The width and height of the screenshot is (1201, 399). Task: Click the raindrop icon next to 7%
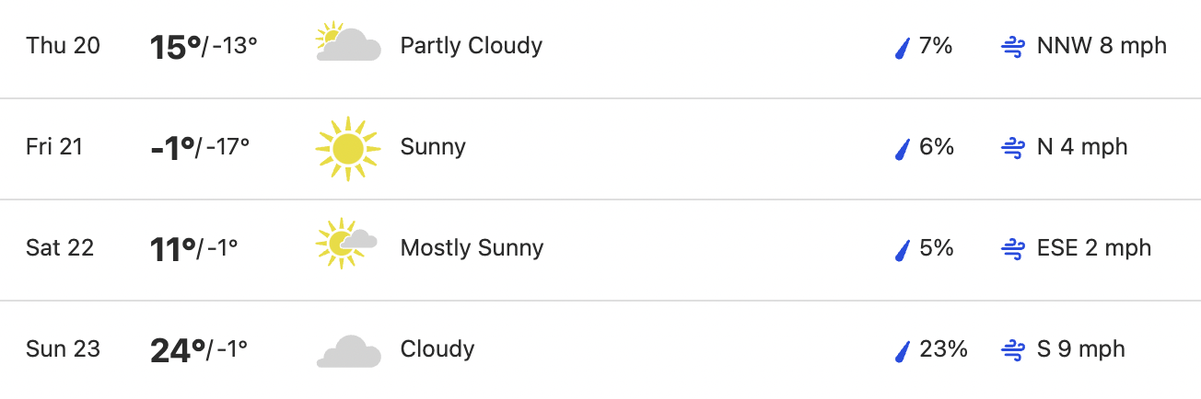(903, 47)
